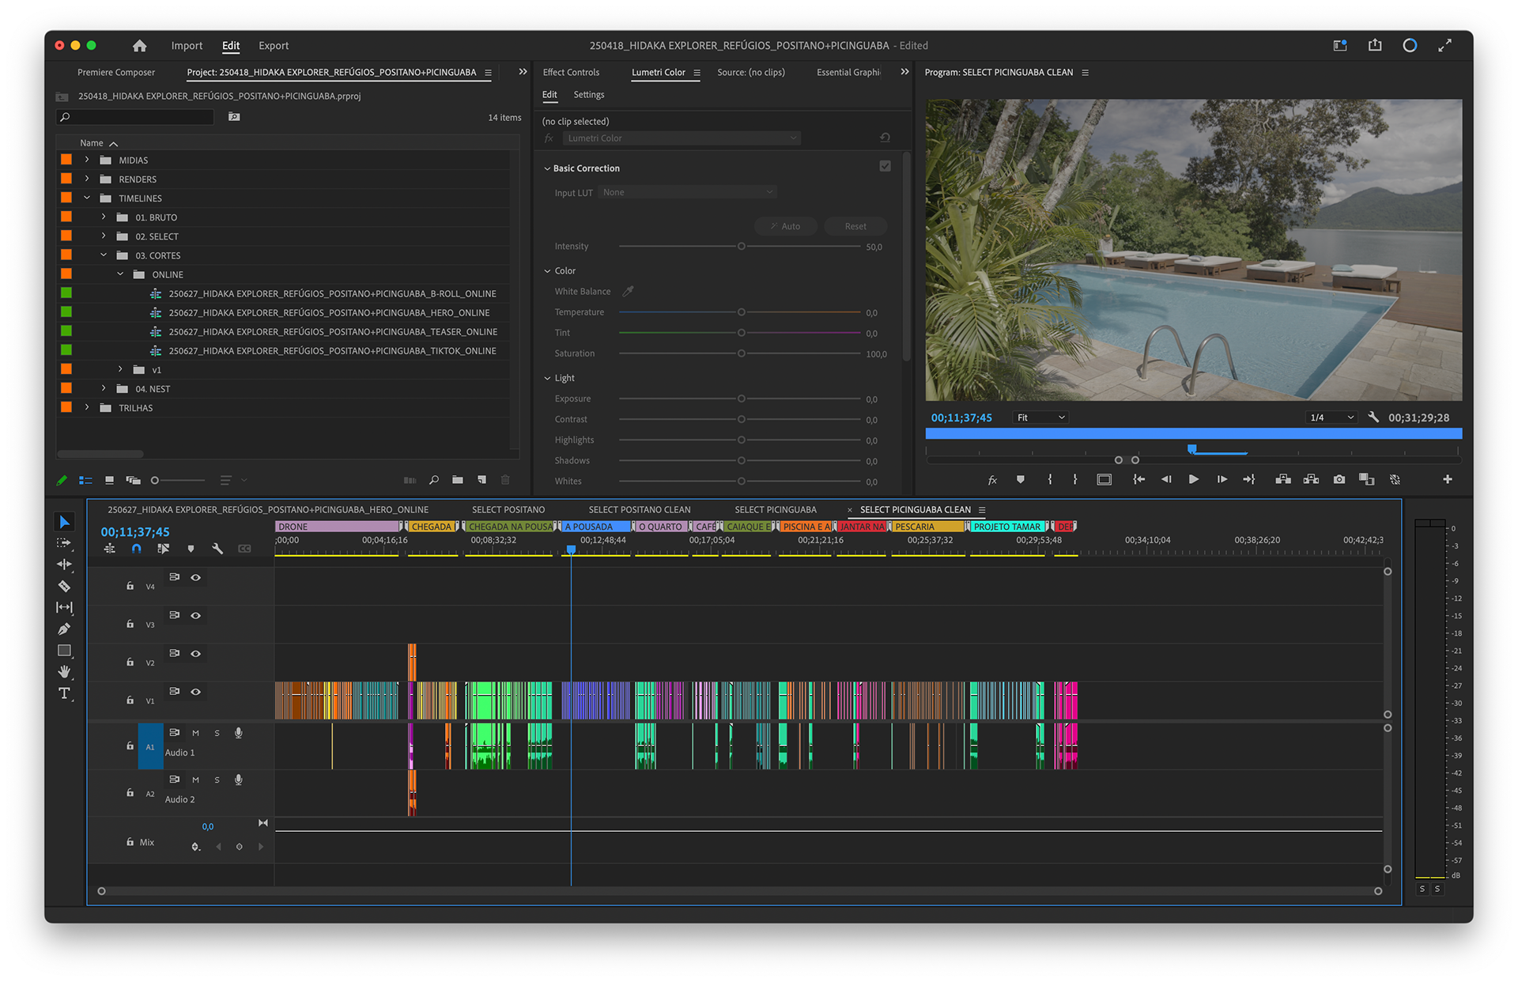1518x982 pixels.
Task: Select the Pen tool
Action: click(64, 629)
